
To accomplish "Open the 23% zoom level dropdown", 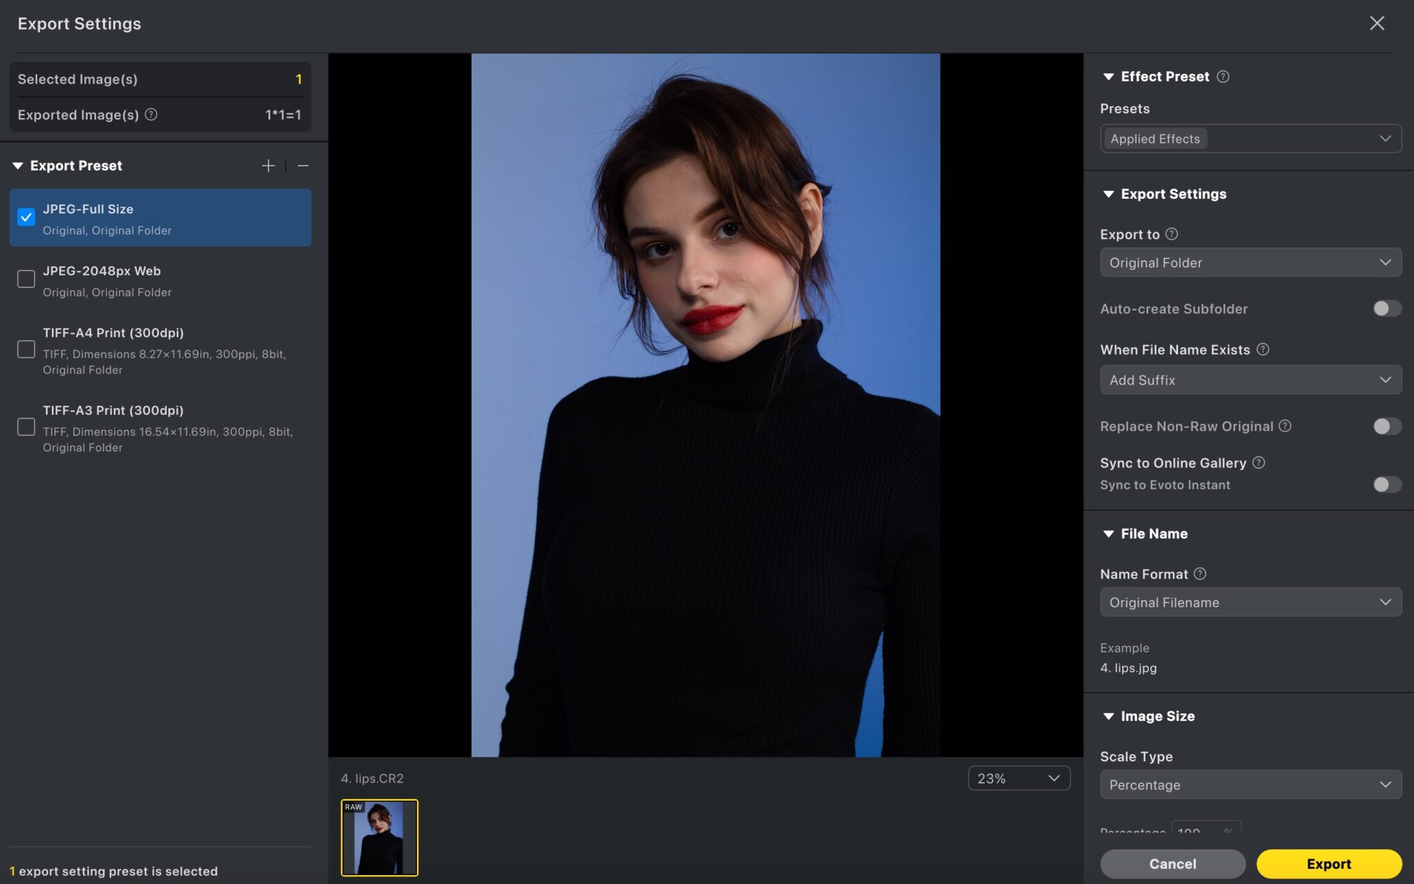I will (x=1018, y=778).
